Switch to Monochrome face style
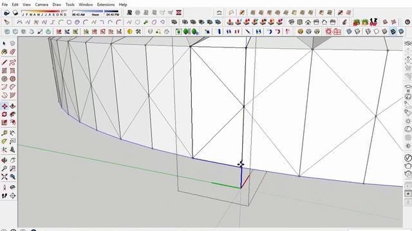This screenshot has height=231, width=412. 401,31
